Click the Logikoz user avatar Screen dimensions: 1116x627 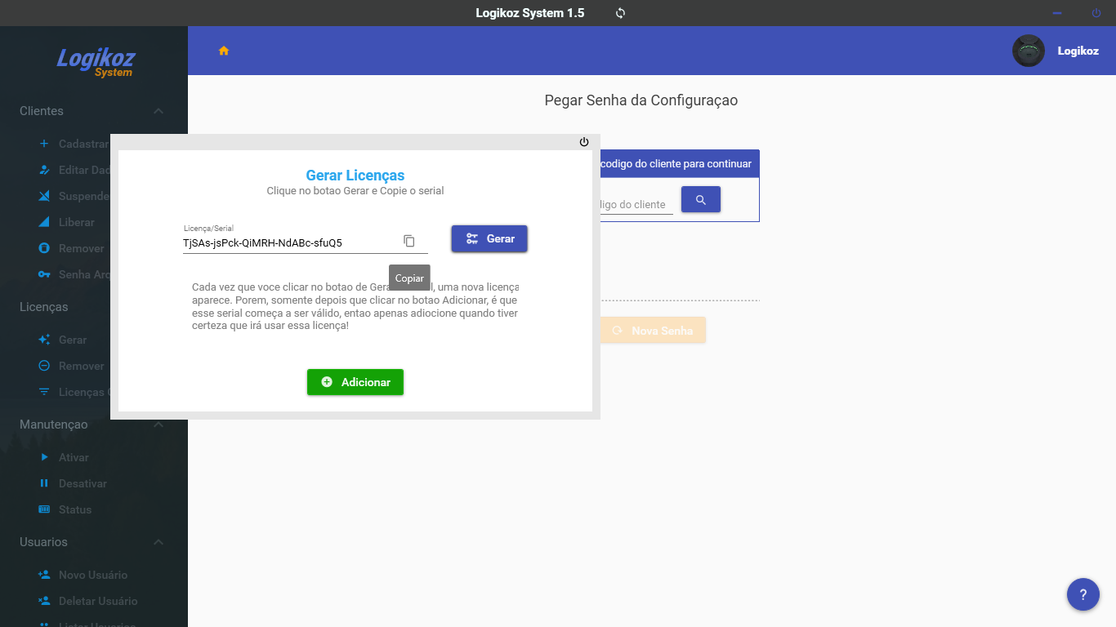point(1029,51)
